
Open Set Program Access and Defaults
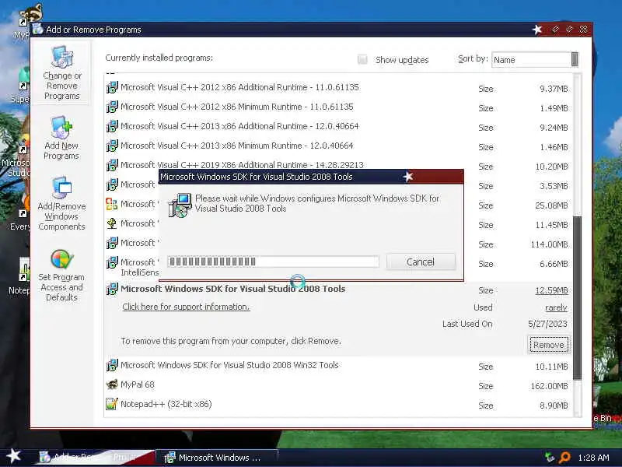click(61, 276)
